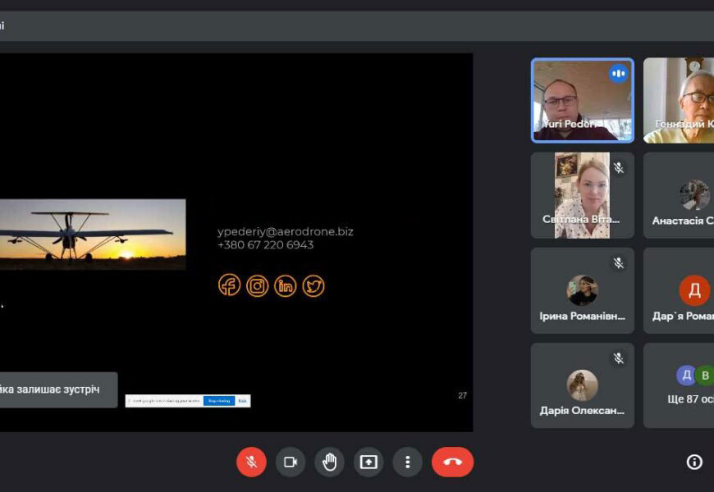This screenshot has width=714, height=492.
Task: Click the 'Stop sharing' button in the sharing bar
Action: [x=218, y=401]
